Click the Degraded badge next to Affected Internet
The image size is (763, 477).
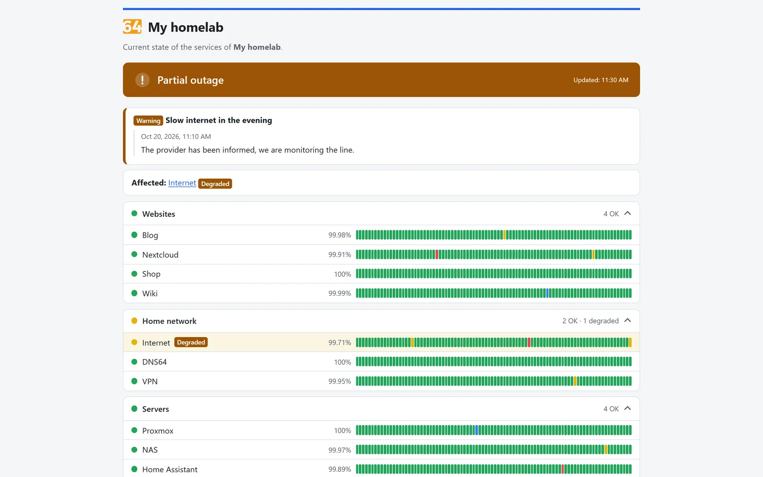point(215,184)
